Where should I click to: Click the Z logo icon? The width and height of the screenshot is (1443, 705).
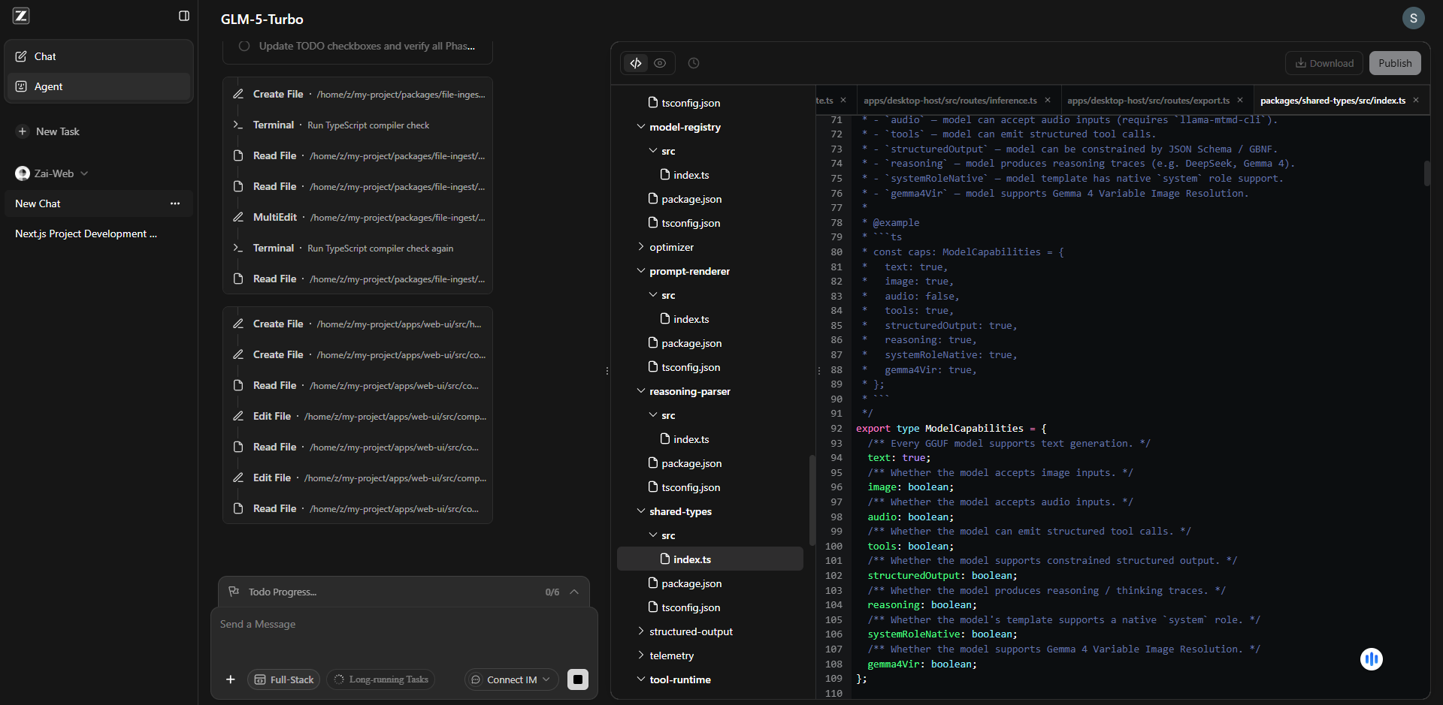click(21, 16)
